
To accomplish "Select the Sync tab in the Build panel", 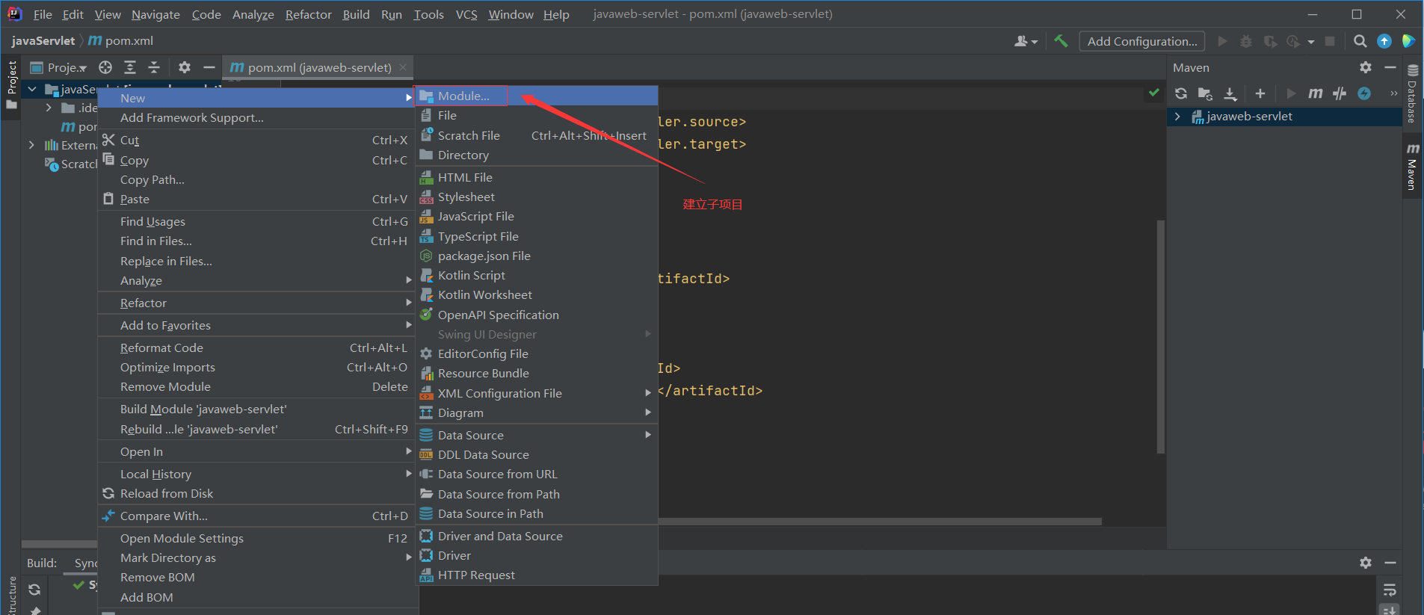I will 86,563.
